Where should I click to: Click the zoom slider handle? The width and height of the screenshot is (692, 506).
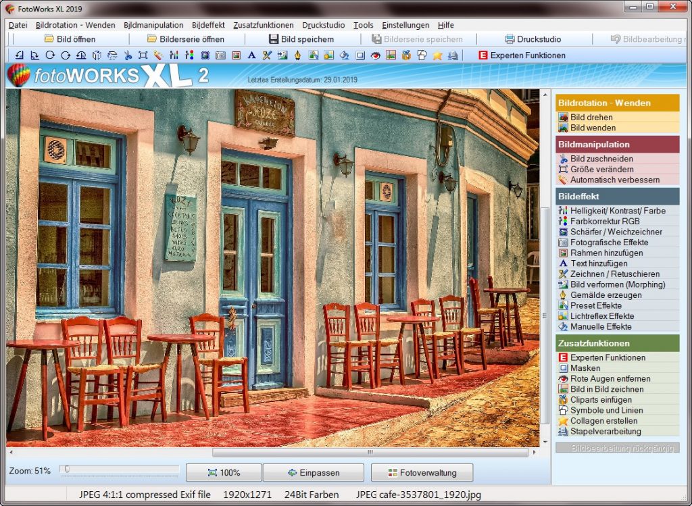(67, 470)
